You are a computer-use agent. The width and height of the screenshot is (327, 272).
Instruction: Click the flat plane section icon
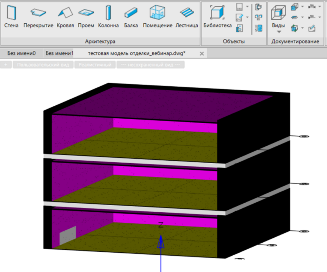295,17
